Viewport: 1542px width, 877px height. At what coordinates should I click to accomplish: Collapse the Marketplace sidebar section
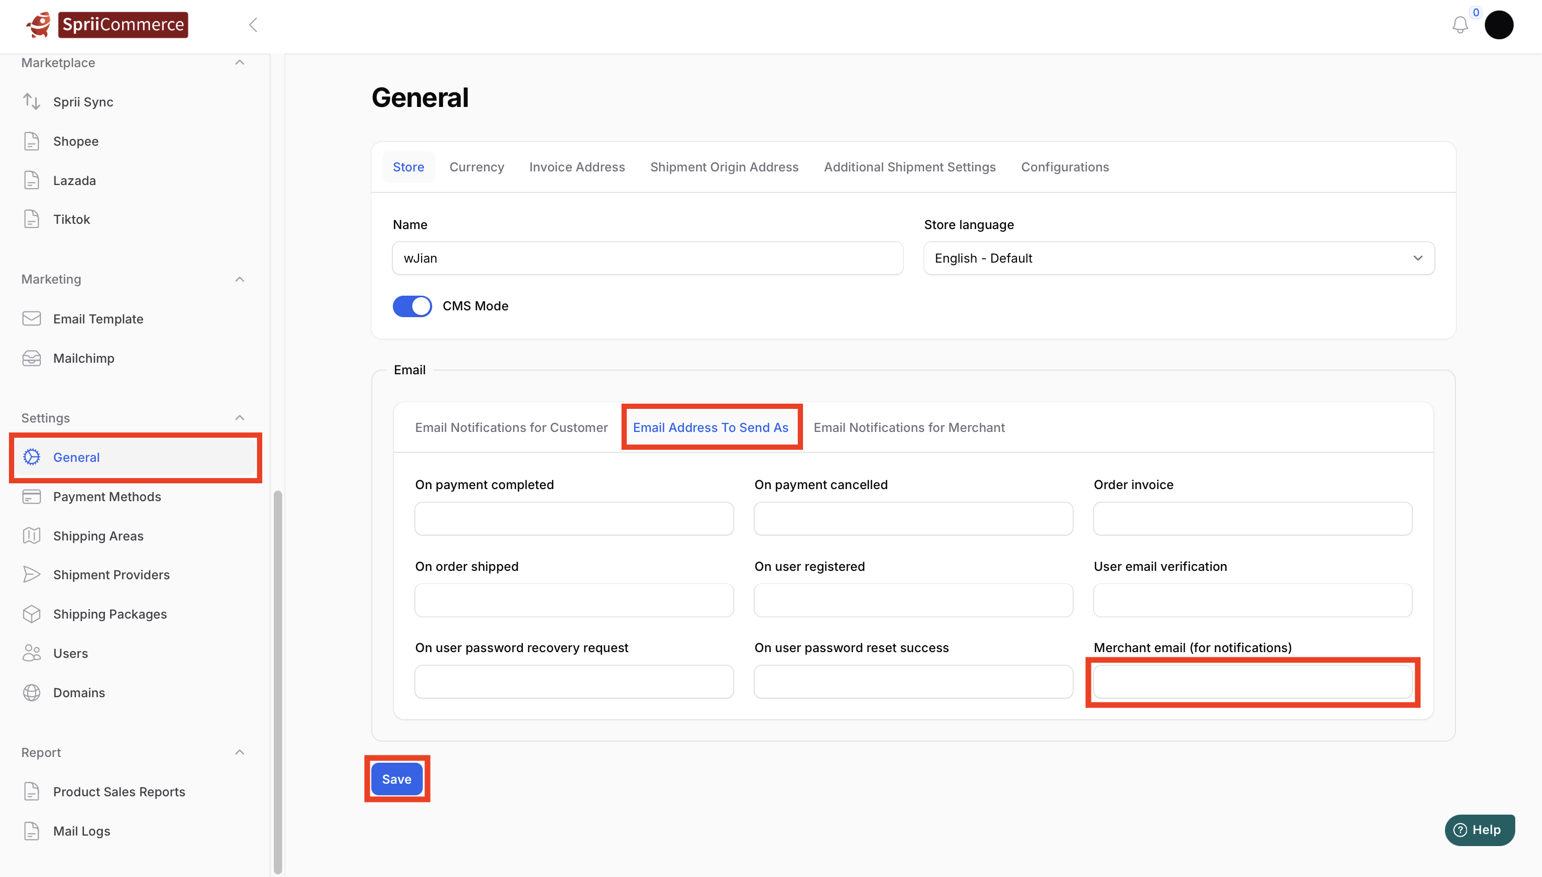tap(239, 63)
